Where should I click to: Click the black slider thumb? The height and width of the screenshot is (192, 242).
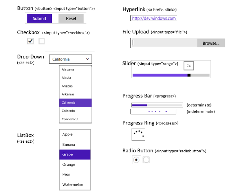coord(189,75)
